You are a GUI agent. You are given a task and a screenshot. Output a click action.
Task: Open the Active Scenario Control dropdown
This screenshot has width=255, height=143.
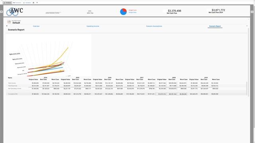point(53,13)
